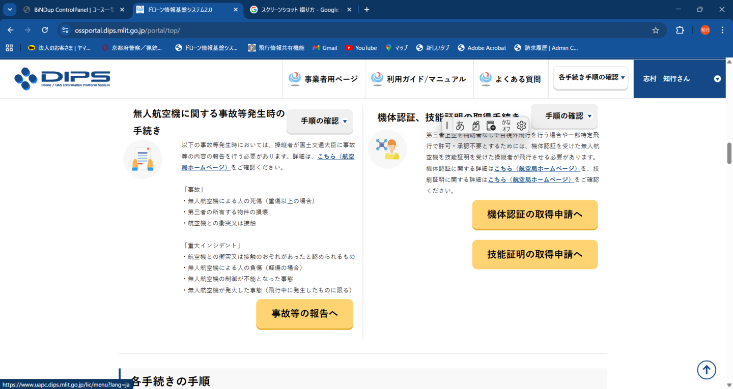733x389 pixels.
Task: Reload the page with the refresh icon
Action: (x=45, y=30)
